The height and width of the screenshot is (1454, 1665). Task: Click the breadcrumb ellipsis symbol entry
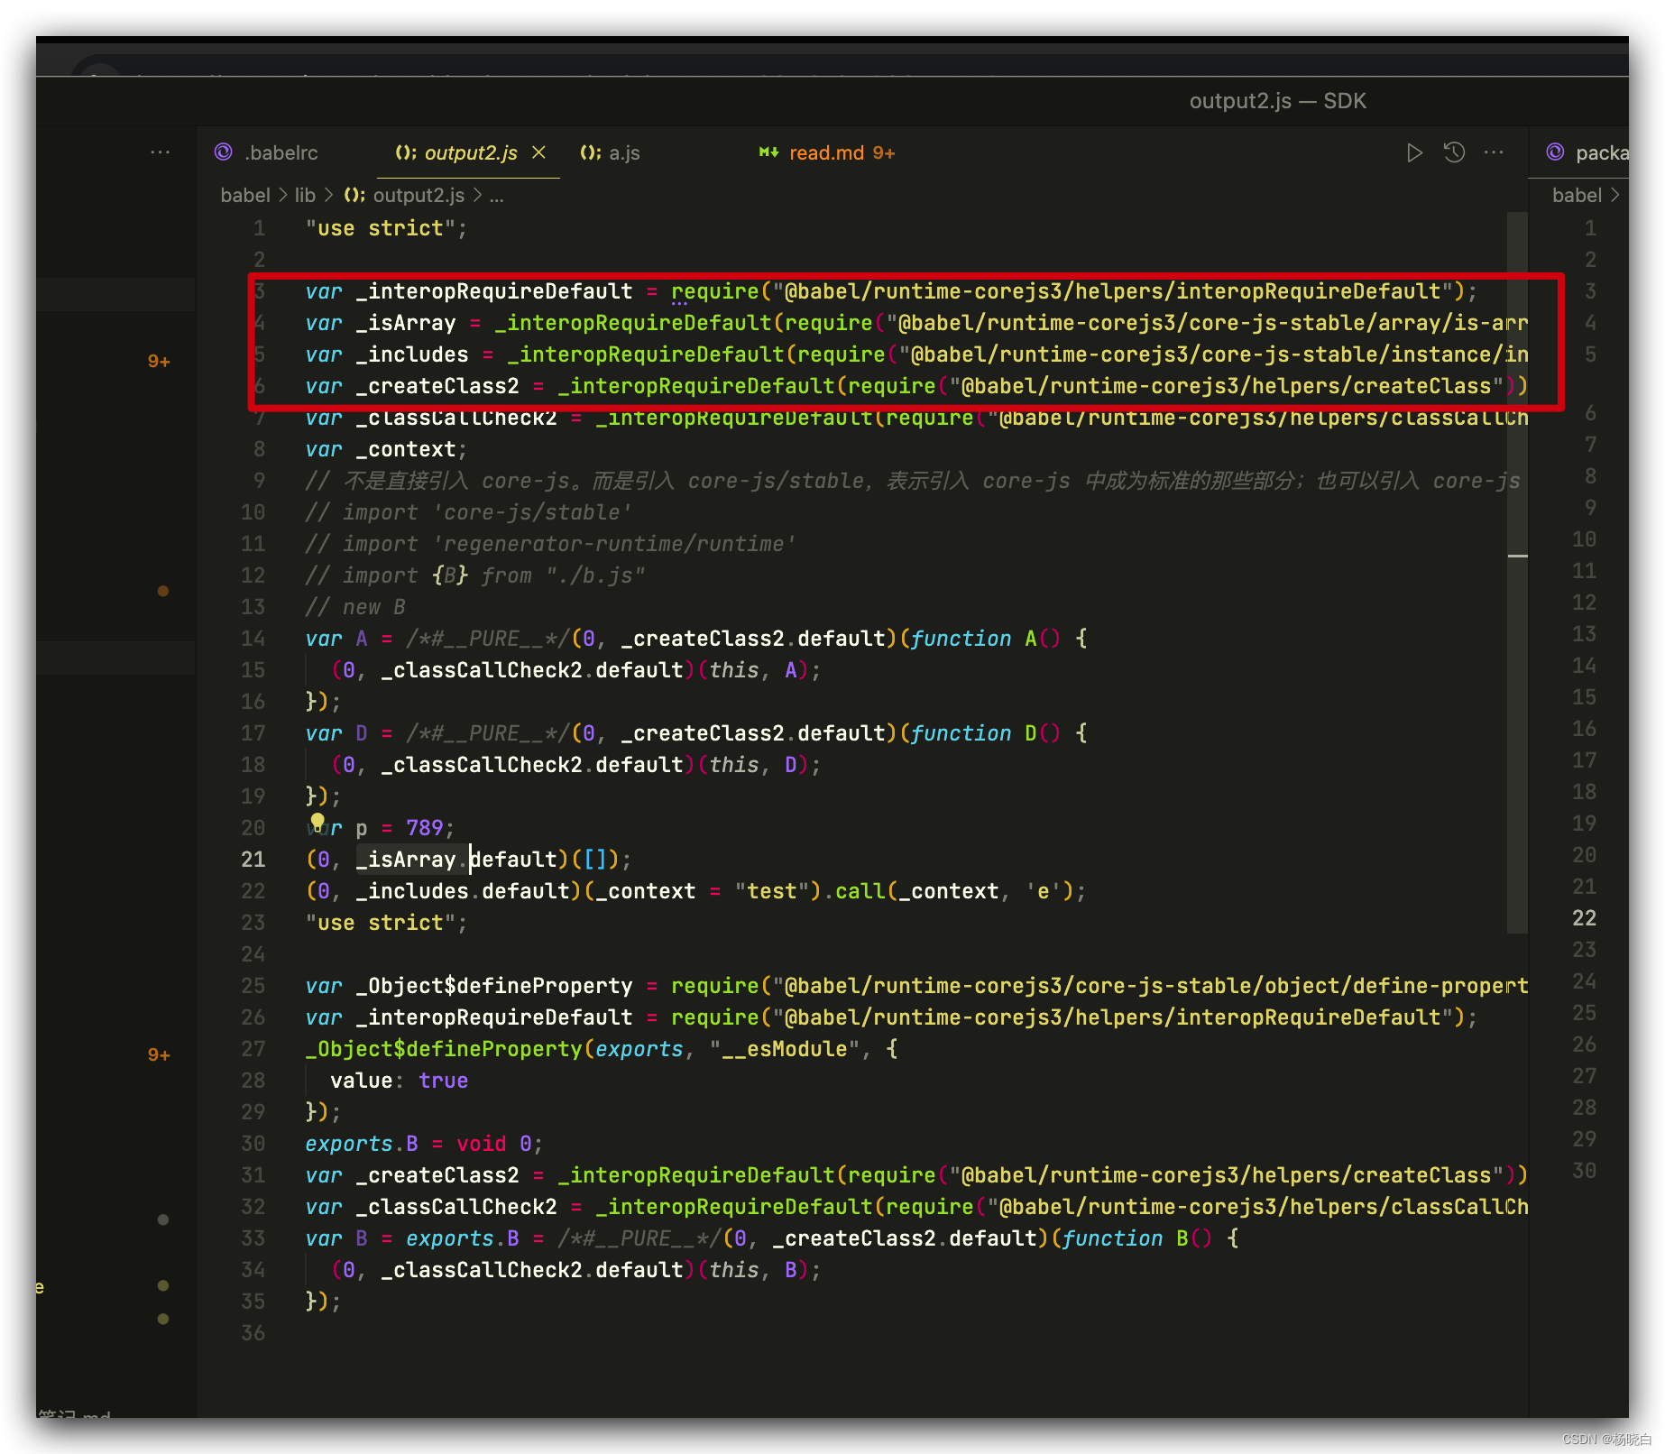pos(497,196)
